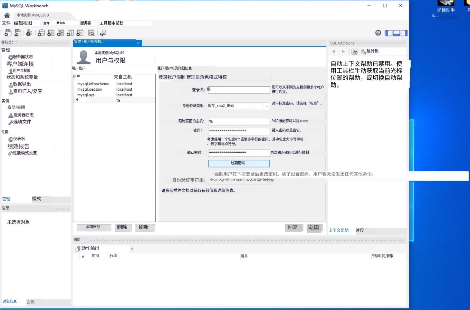The width and height of the screenshot is (470, 310).
Task: Open the 数据库 menu
Action: [61, 23]
